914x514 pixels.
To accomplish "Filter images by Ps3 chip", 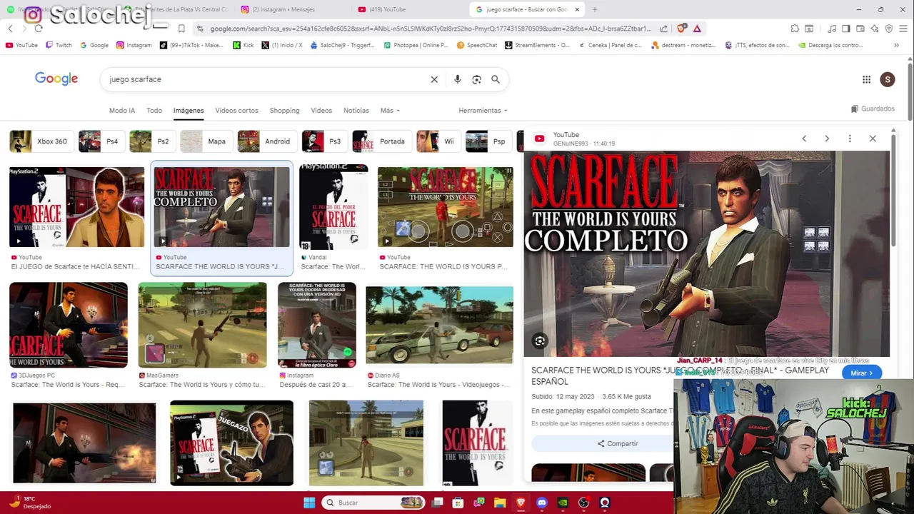I will (323, 141).
